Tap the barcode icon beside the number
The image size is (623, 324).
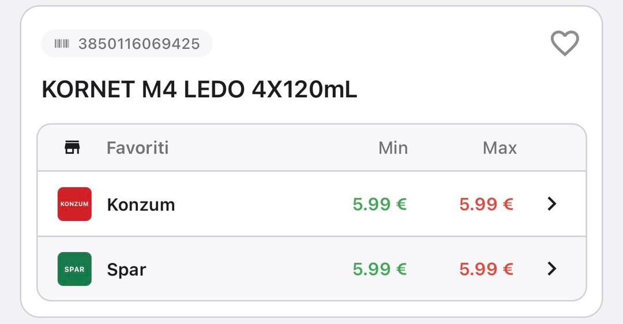point(62,44)
